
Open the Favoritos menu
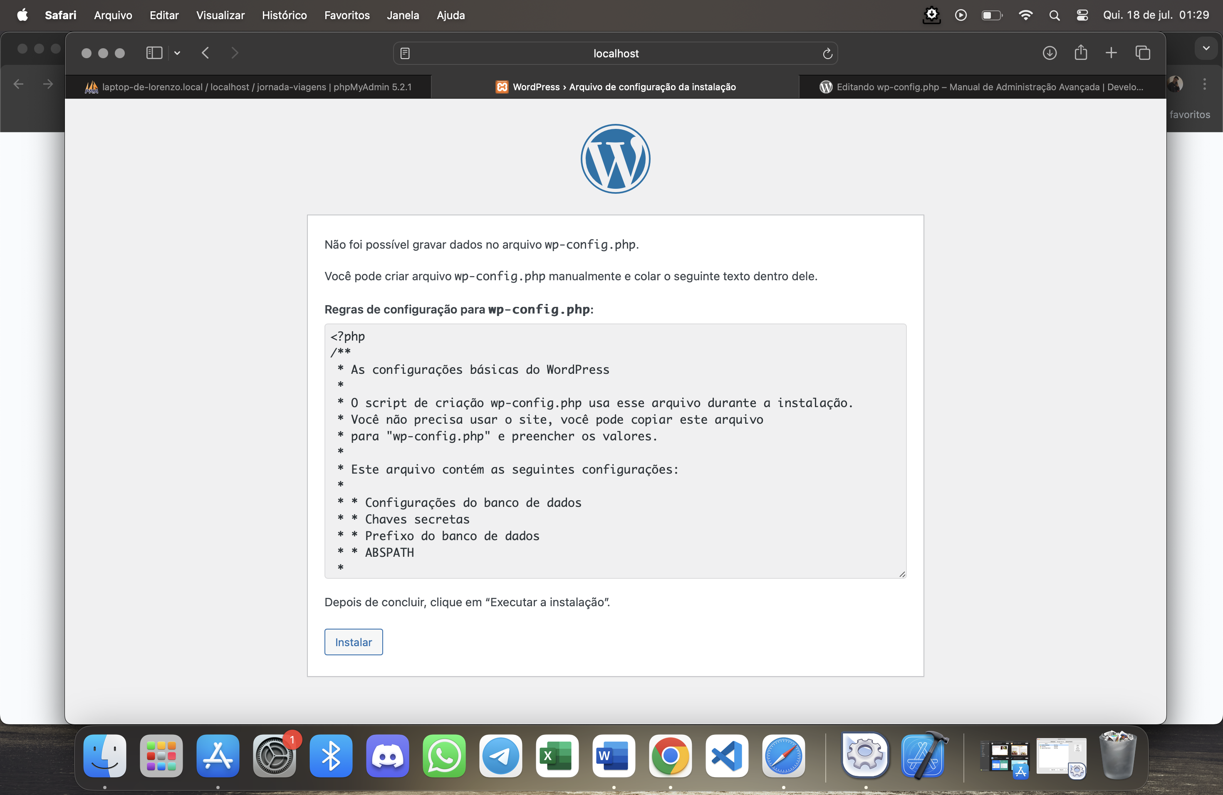pyautogui.click(x=347, y=15)
